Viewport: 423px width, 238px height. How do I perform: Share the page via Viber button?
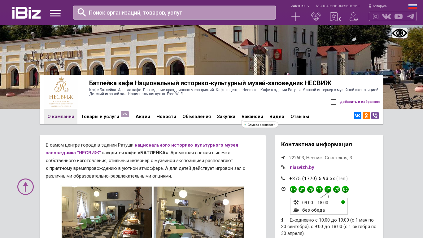pyautogui.click(x=375, y=116)
